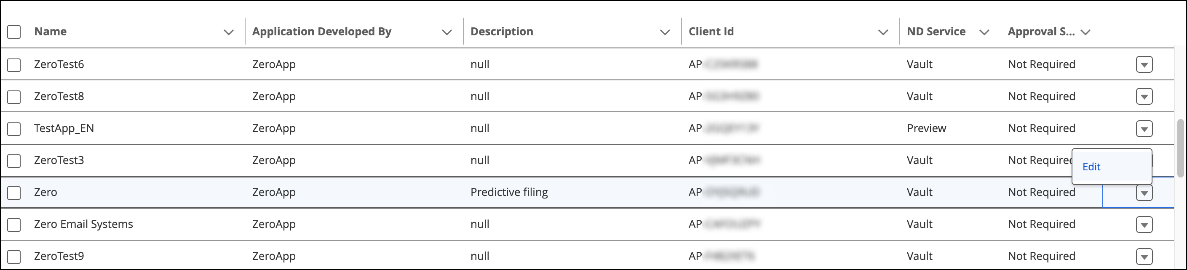Click the ZeroTest6 name cell
This screenshot has width=1187, height=270.
tap(59, 64)
